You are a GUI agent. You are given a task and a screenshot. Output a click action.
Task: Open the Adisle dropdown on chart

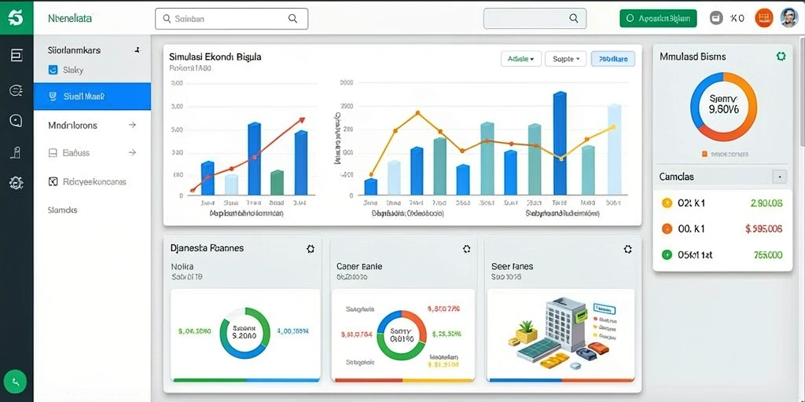(x=520, y=59)
